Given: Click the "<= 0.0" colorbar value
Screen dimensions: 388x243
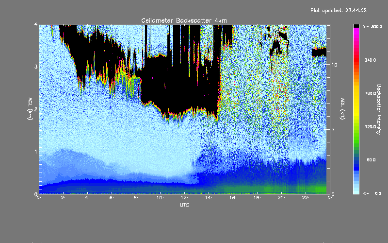Looking at the screenshot, I should (372, 193).
